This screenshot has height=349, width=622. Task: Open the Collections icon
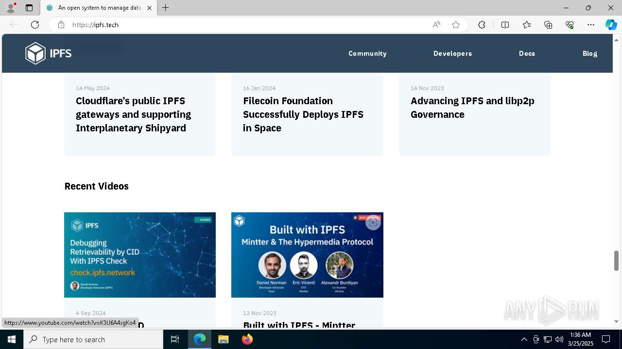[x=548, y=25]
